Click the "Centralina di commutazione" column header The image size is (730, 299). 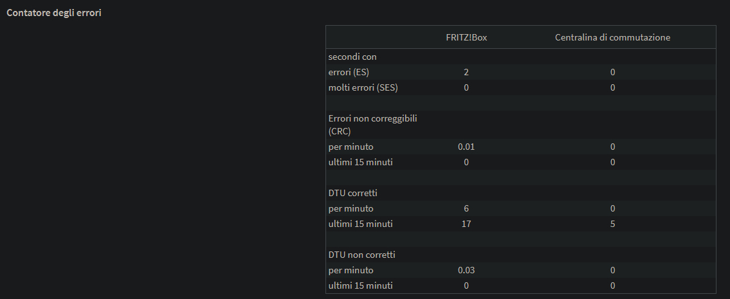click(x=612, y=37)
